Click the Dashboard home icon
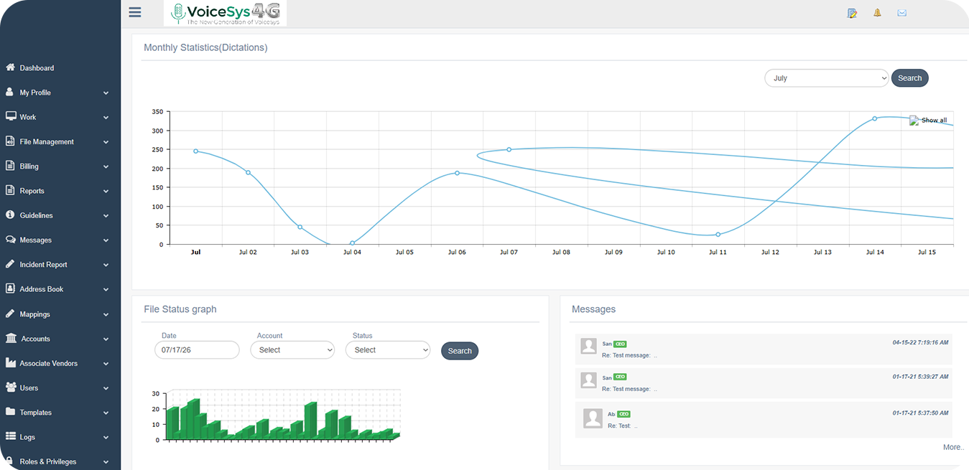Viewport: 969px width, 470px height. (10, 67)
